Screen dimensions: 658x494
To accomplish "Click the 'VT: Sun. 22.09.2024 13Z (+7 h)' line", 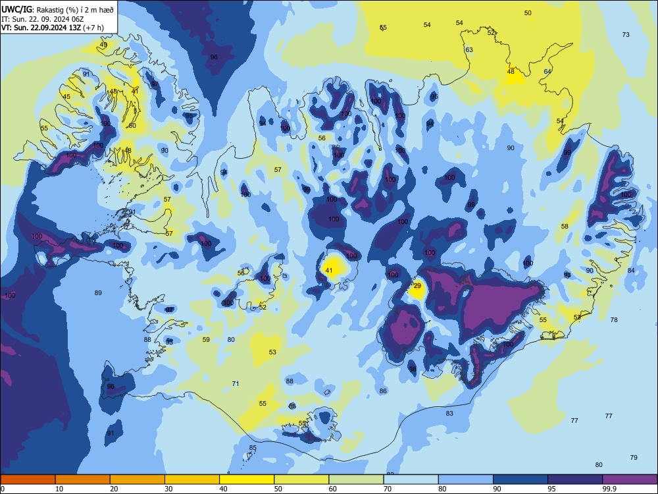I will click(53, 28).
